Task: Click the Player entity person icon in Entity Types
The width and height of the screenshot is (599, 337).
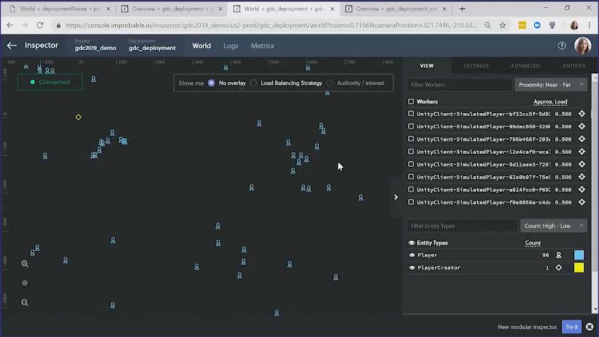Action: 559,255
